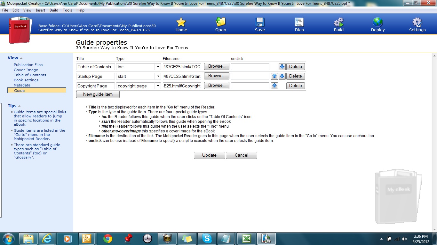Open the File menu

click(x=5, y=10)
